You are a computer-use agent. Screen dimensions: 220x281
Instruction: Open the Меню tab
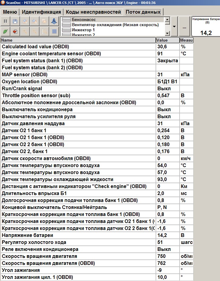10,12
